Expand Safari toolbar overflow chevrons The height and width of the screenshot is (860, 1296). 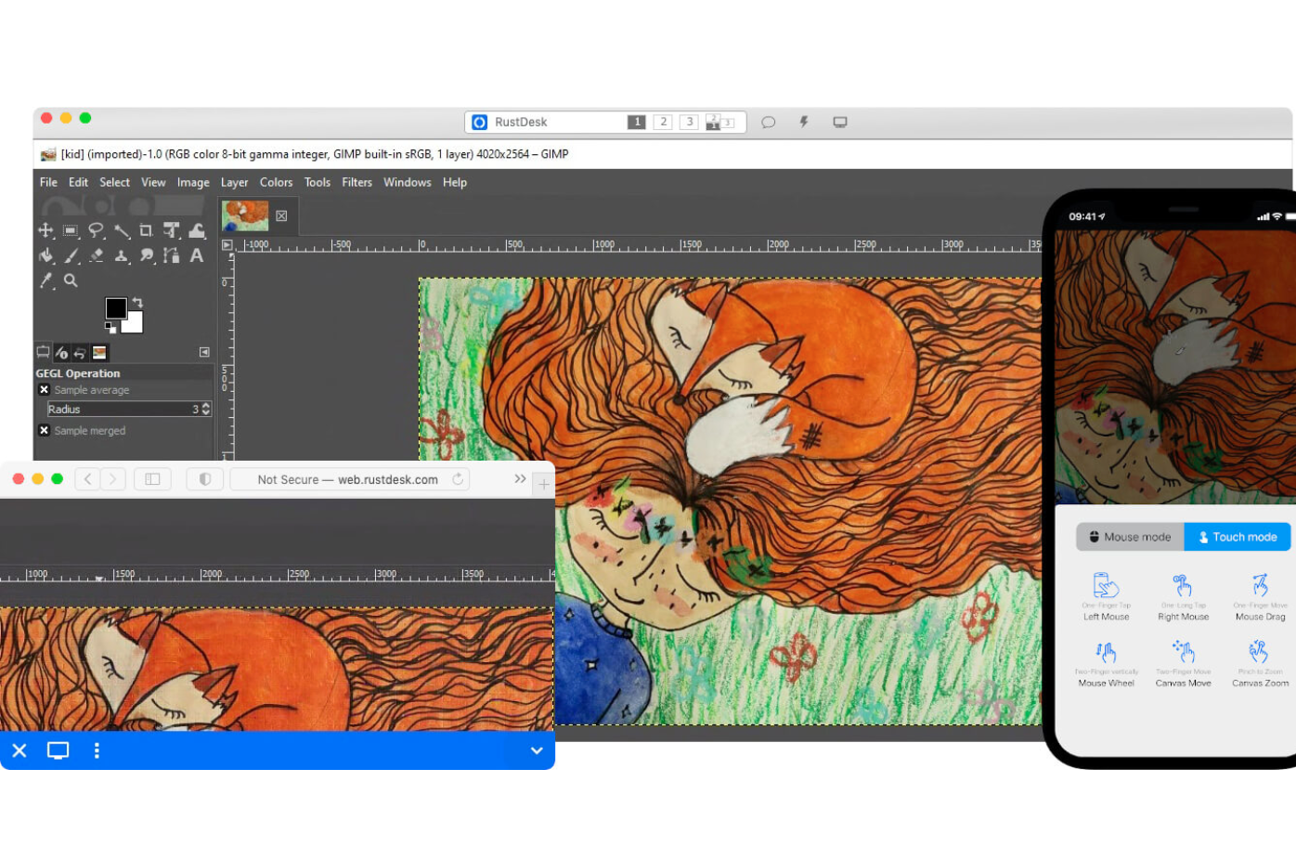tap(520, 479)
